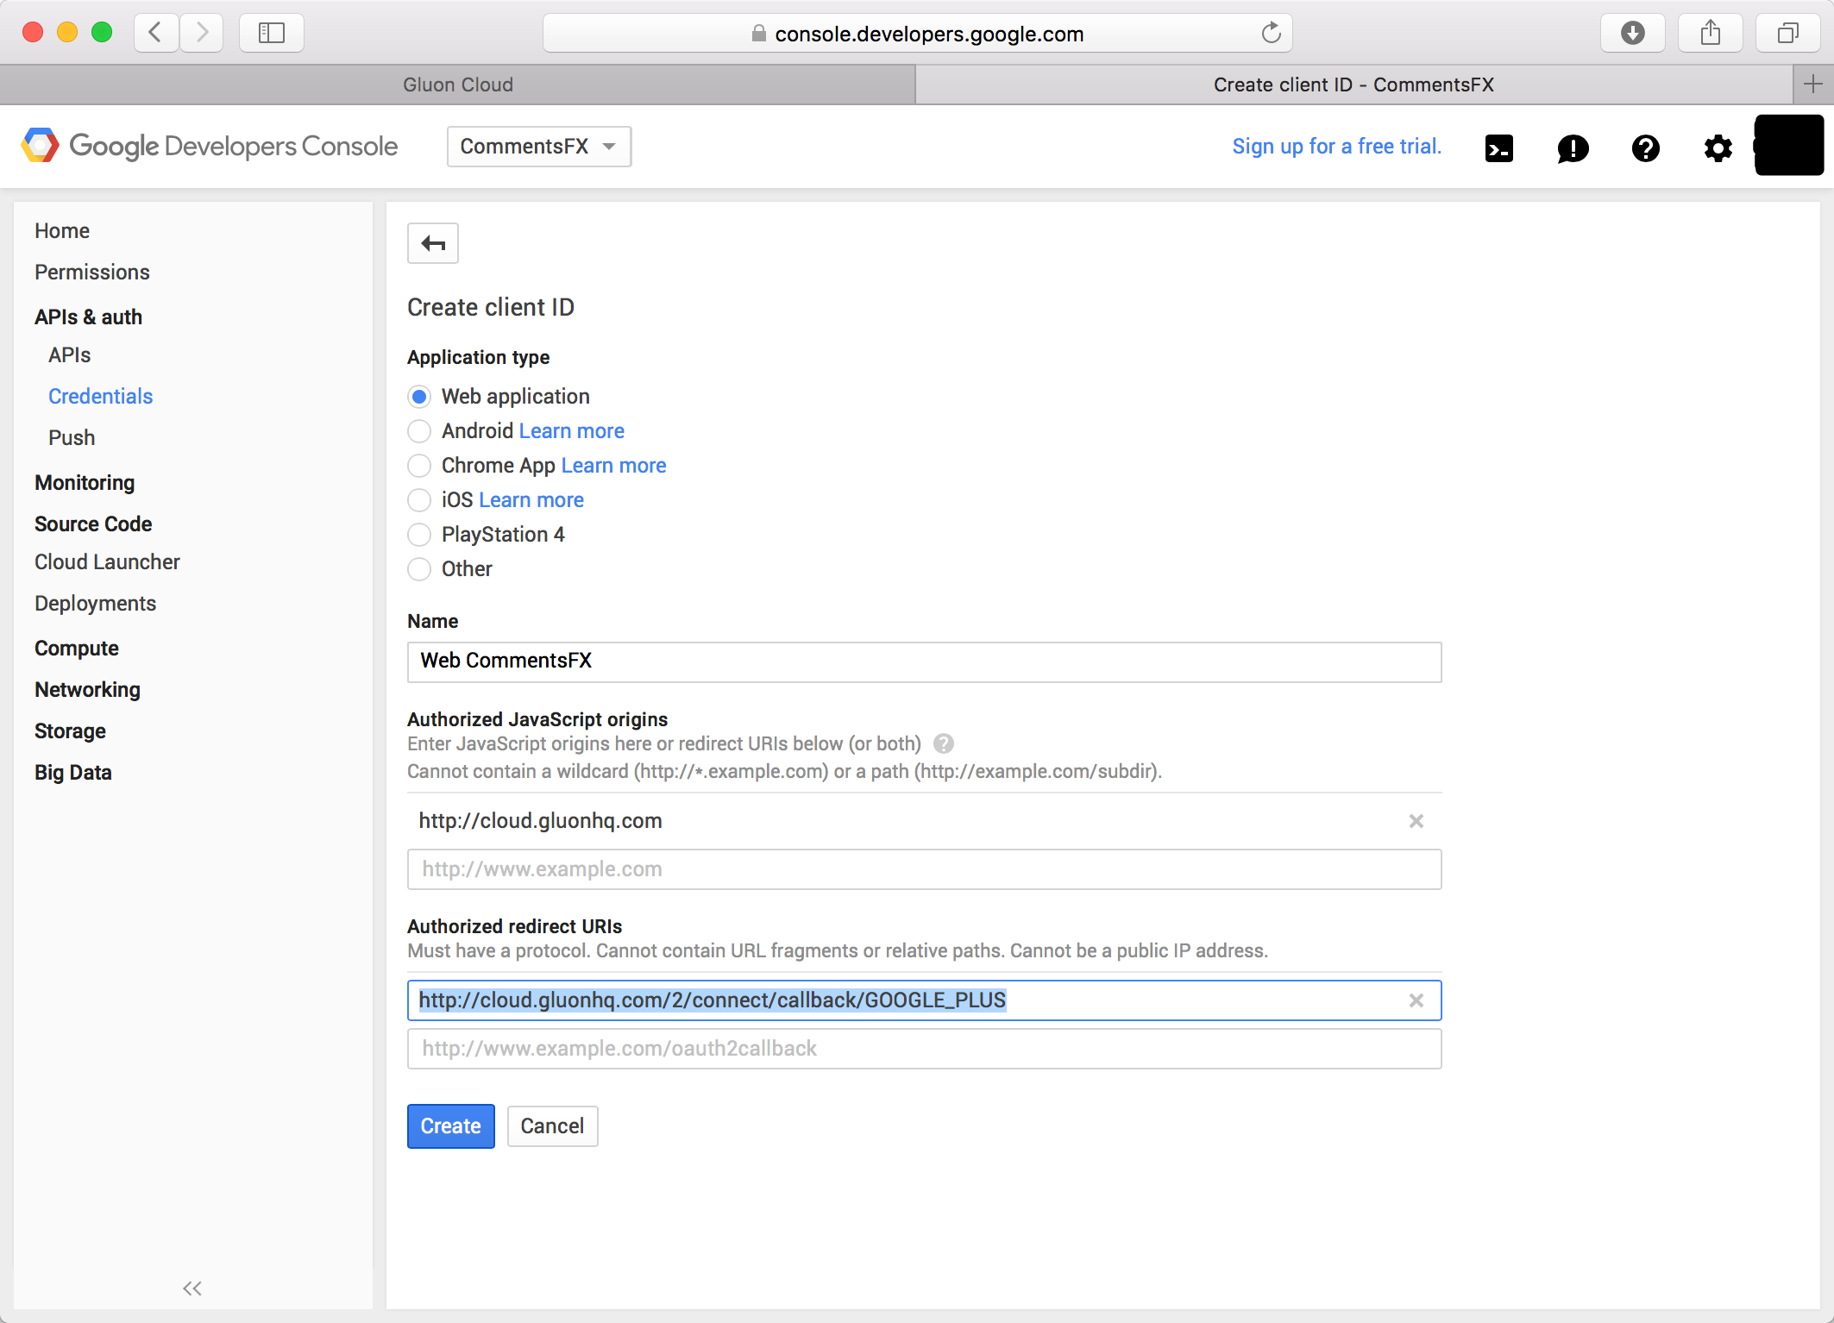Reload the page with the refresh icon
This screenshot has height=1323, width=1834.
[1271, 33]
